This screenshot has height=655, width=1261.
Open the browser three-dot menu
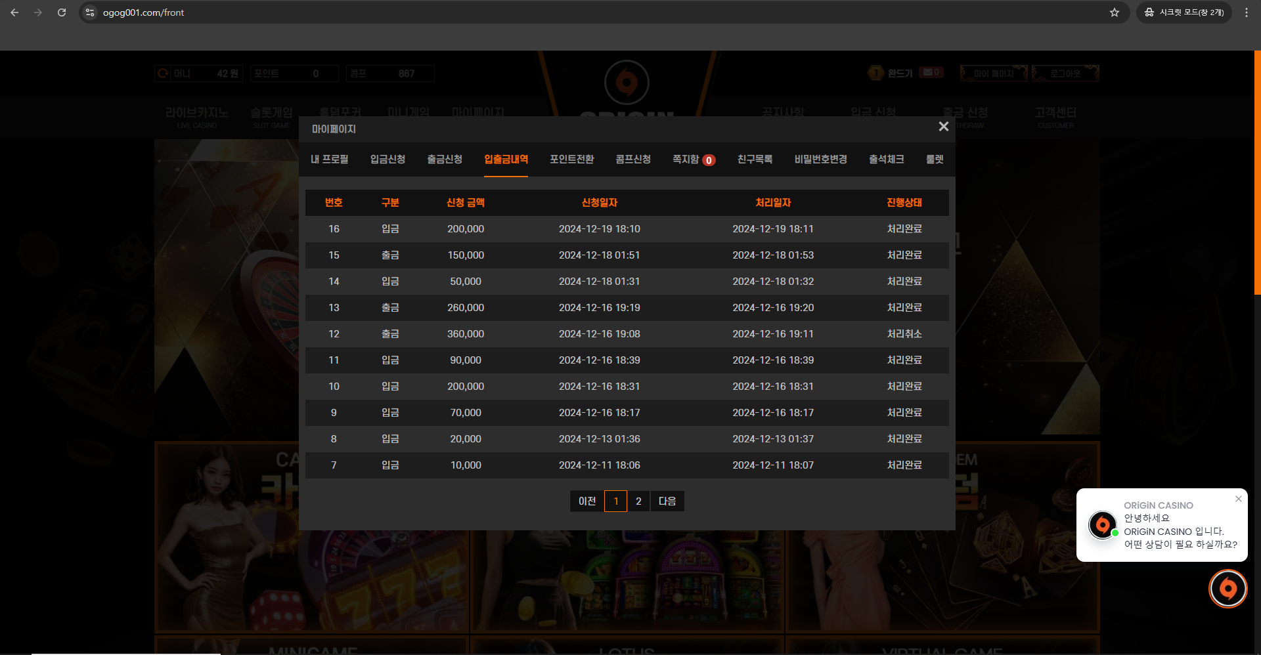1246,12
